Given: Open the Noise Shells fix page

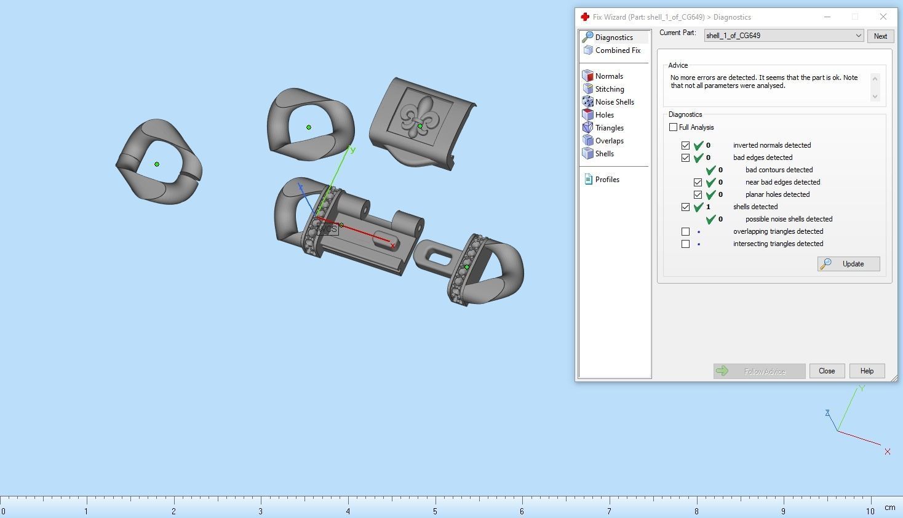Looking at the screenshot, I should tap(608, 102).
